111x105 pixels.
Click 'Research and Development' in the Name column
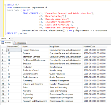click(35, 101)
